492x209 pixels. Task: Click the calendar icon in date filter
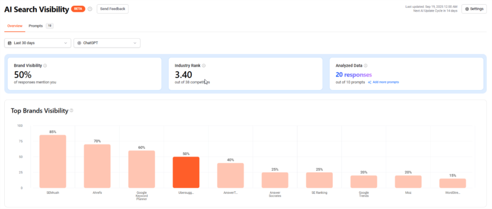[10, 43]
